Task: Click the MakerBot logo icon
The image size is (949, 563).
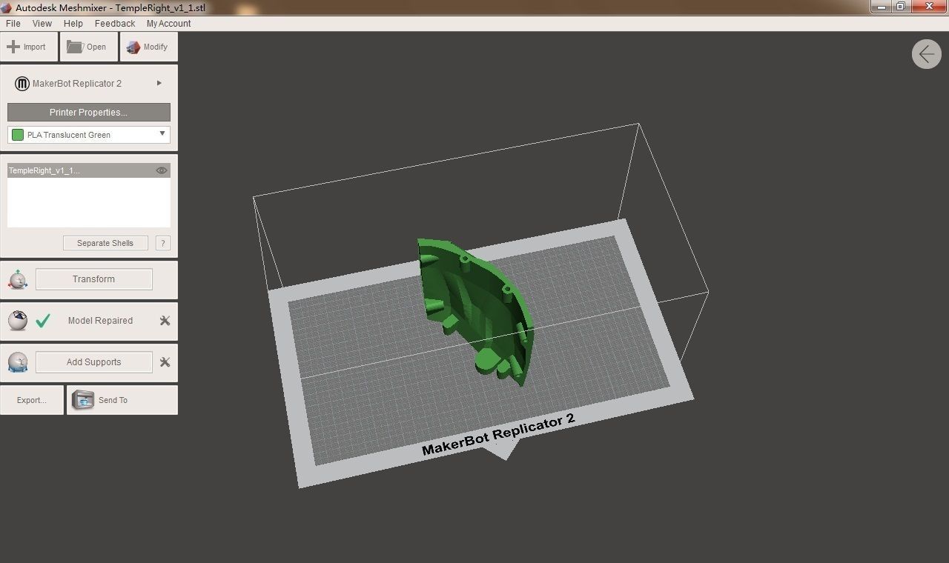Action: [x=22, y=84]
